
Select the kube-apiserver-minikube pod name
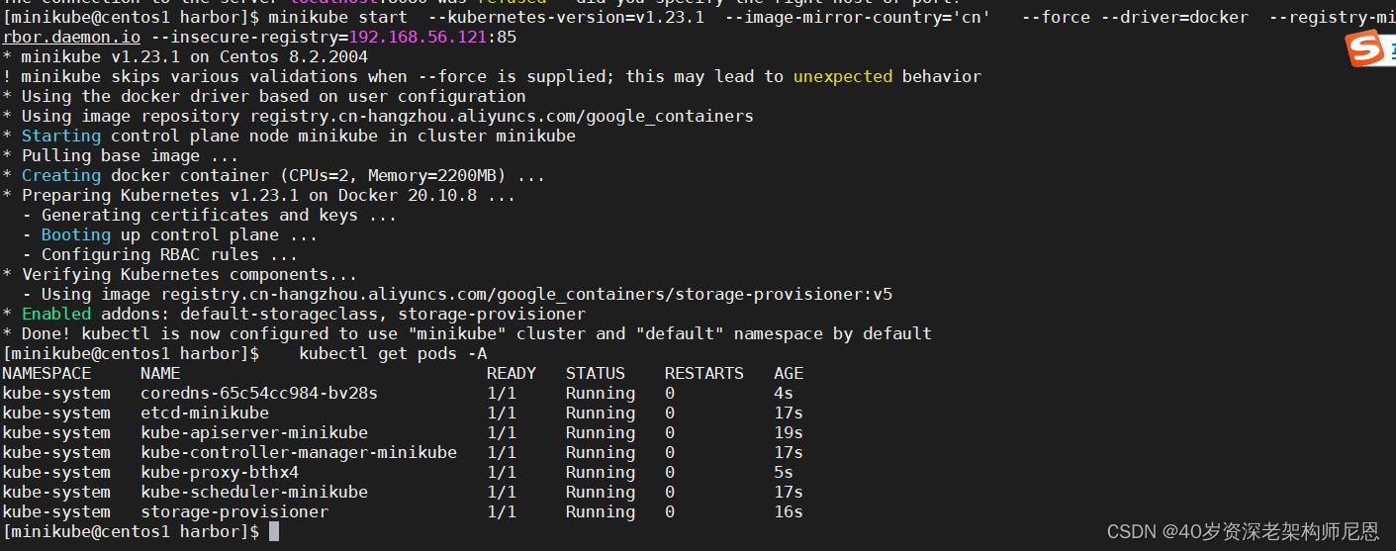(x=254, y=433)
